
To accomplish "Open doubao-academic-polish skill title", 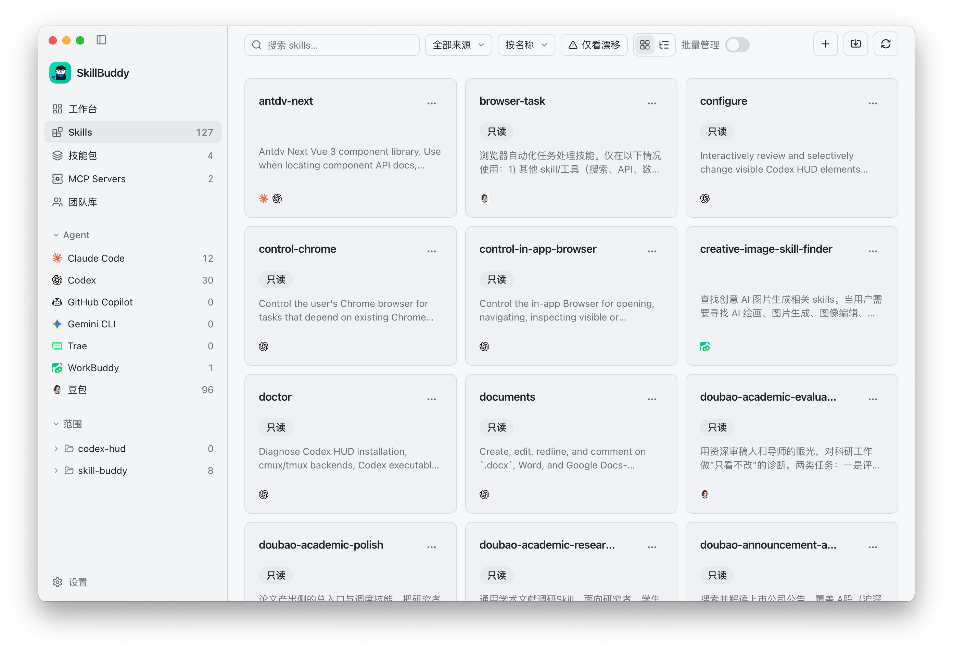I will pos(321,545).
